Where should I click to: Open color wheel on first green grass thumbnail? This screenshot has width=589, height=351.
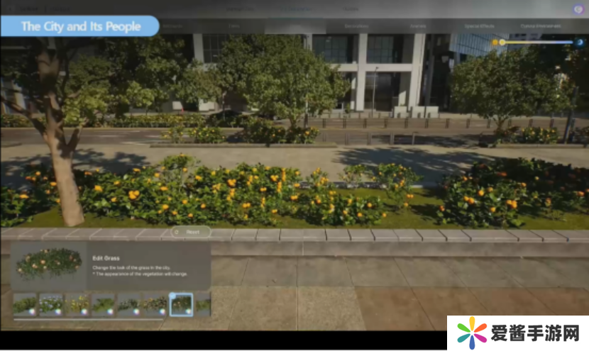(x=32, y=311)
